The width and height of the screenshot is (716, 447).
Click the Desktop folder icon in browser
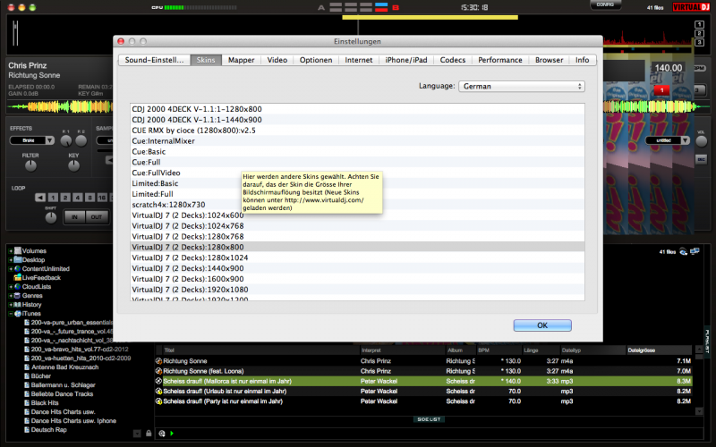17,259
